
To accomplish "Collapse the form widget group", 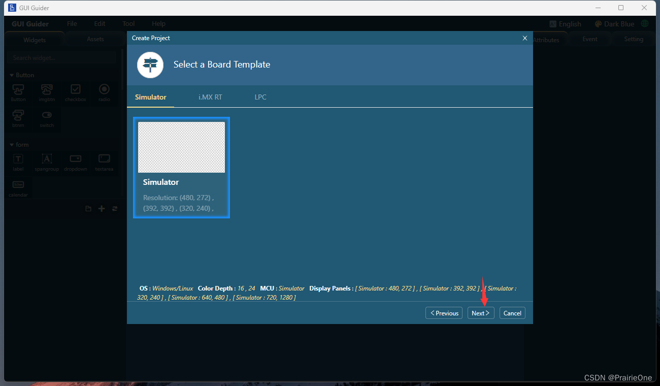I will coord(19,145).
